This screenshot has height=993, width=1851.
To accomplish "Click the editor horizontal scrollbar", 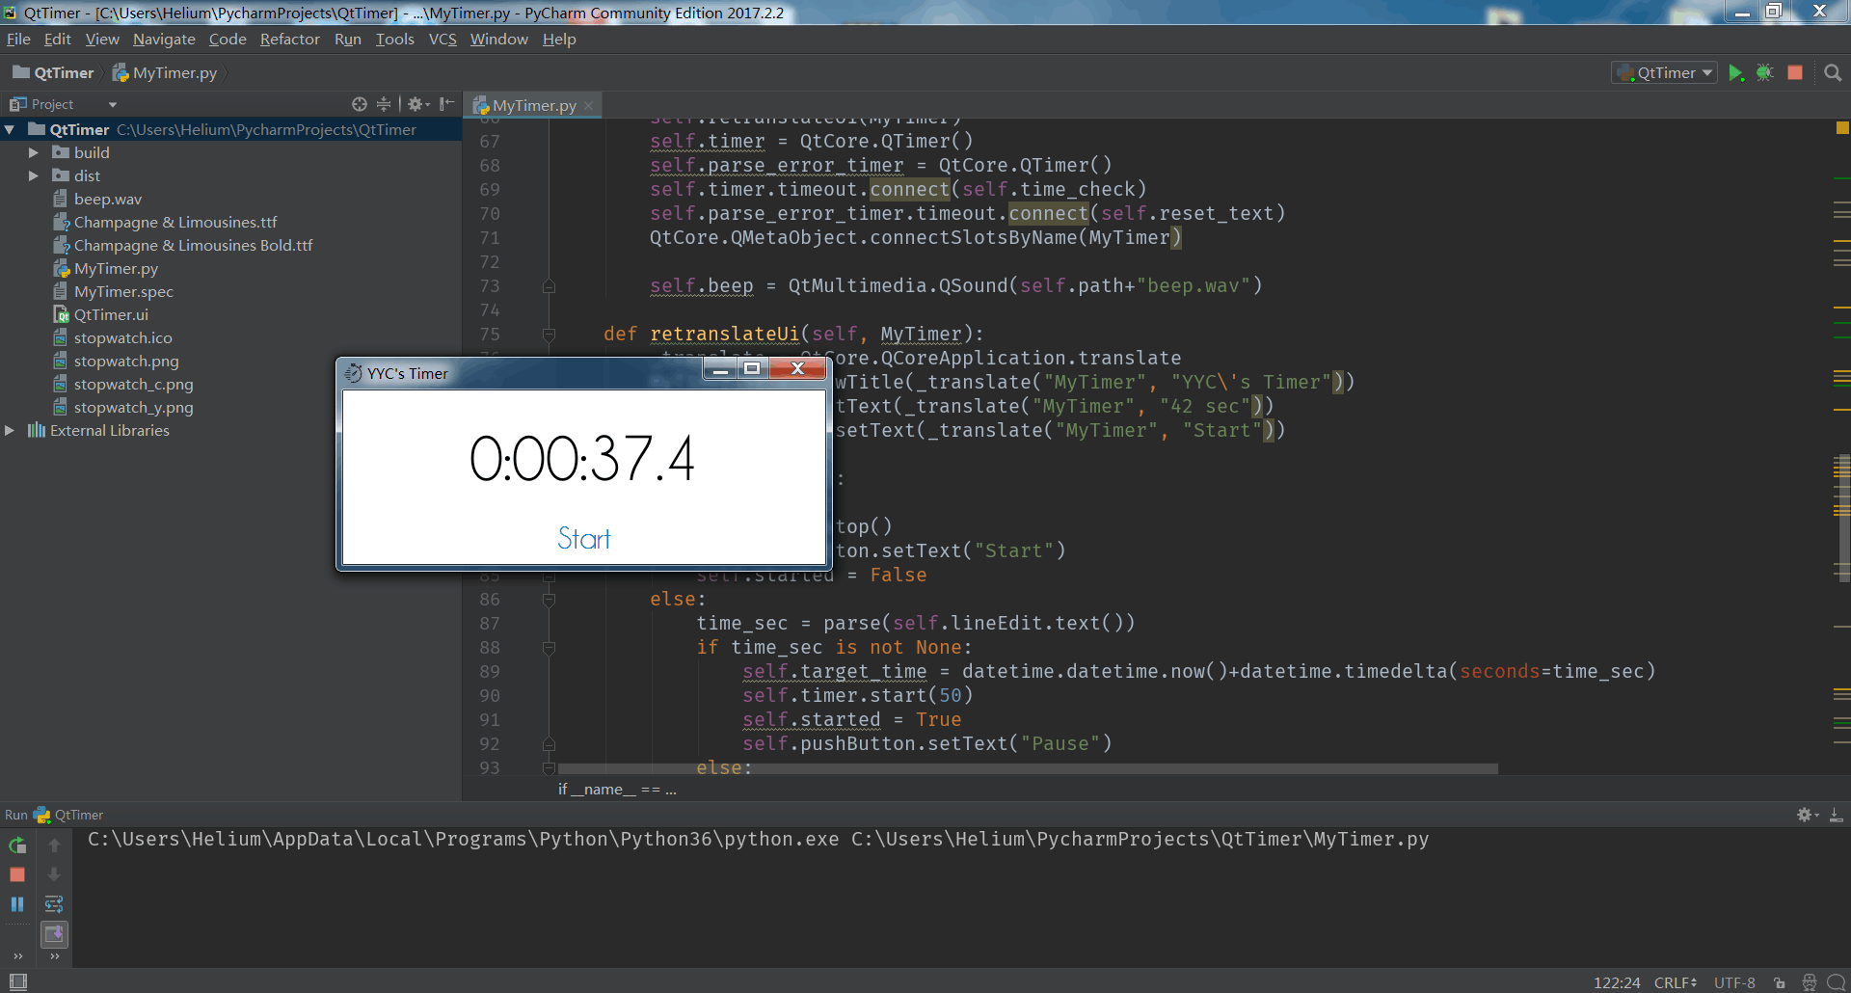I will pyautogui.click(x=1027, y=769).
